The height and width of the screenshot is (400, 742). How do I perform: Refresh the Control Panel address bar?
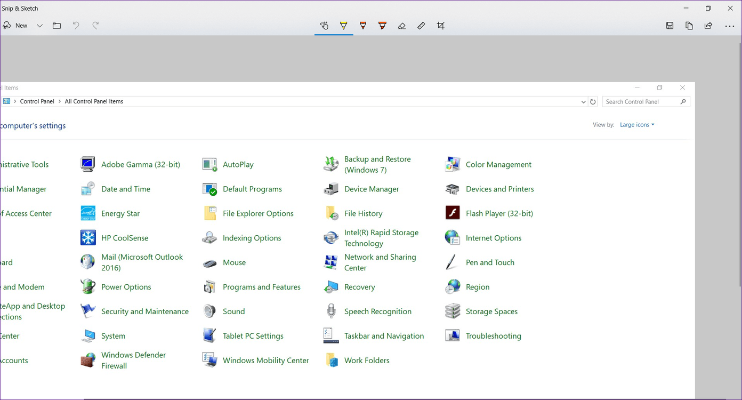[x=593, y=102]
